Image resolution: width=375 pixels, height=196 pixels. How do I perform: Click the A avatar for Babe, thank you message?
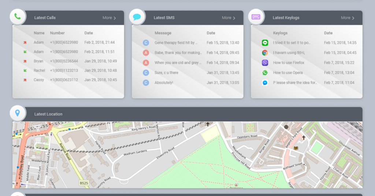point(146,53)
